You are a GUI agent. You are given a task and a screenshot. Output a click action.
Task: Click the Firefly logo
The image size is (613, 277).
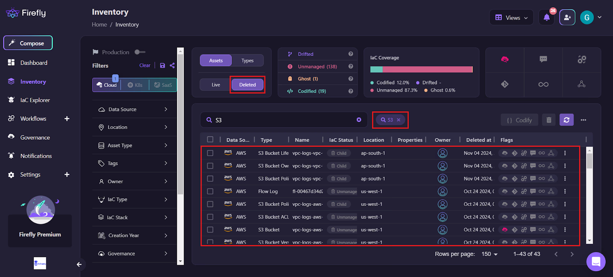point(26,13)
